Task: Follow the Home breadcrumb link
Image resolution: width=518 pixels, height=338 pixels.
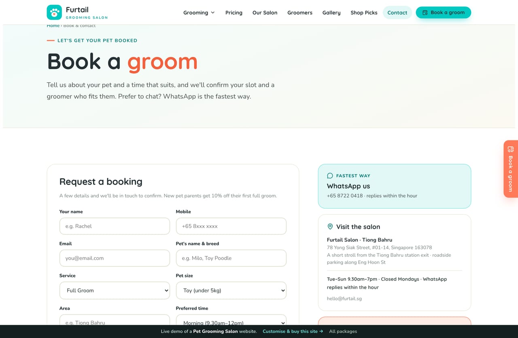Action: click(53, 25)
